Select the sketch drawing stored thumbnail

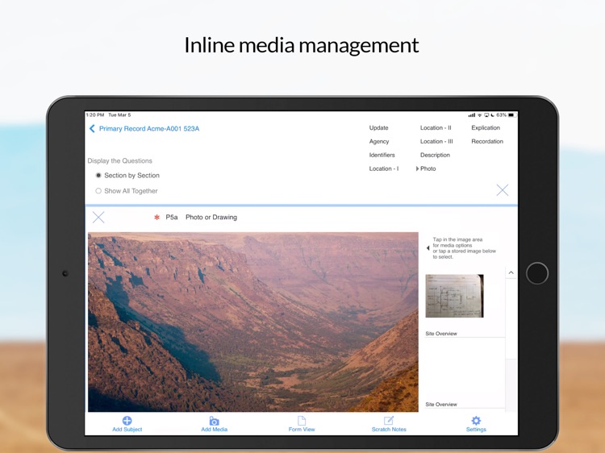pos(454,296)
